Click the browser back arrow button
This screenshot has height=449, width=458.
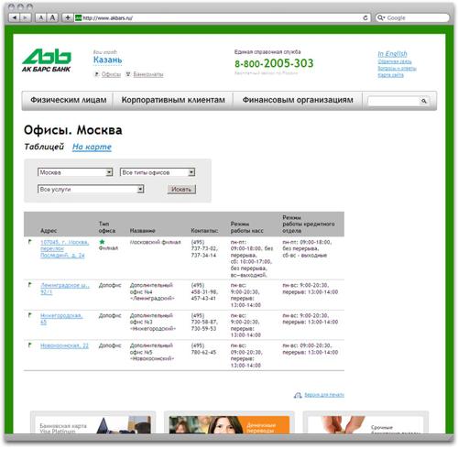tap(14, 17)
